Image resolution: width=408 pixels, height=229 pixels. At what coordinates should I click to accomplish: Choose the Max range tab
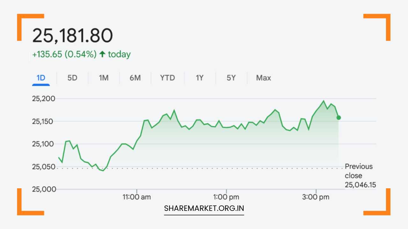coord(264,78)
